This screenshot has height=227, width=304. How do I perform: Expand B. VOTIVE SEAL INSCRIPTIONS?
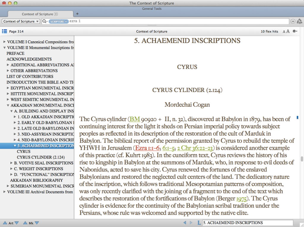pos(12,163)
